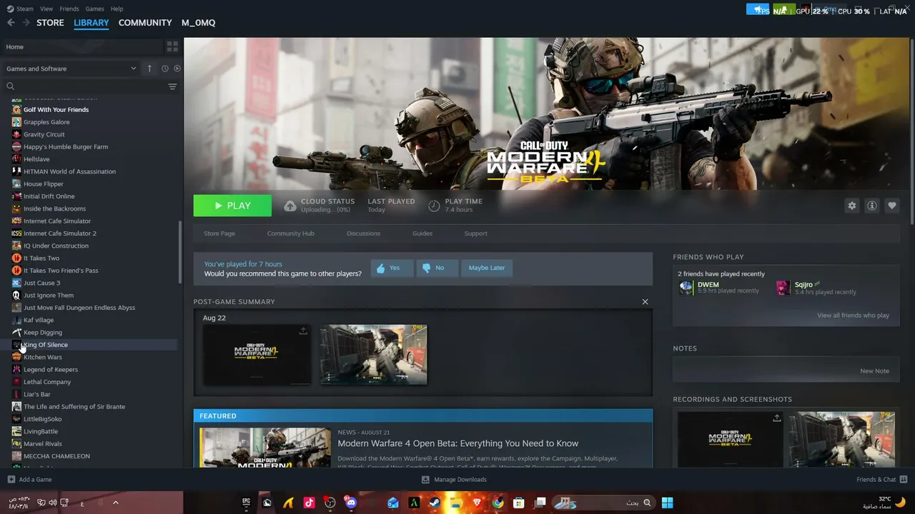This screenshot has height=514, width=915.
Task: Open the M_0MQ profile section
Action: click(x=198, y=23)
